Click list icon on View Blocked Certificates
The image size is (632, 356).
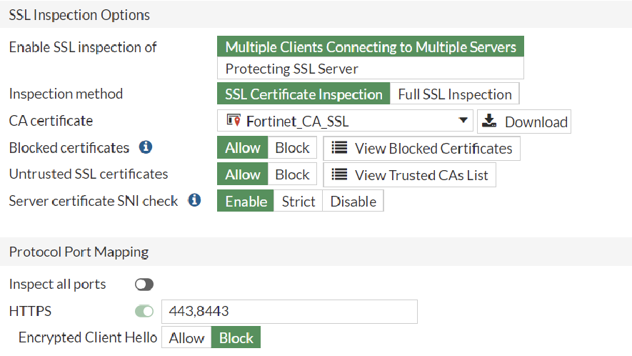click(x=340, y=149)
